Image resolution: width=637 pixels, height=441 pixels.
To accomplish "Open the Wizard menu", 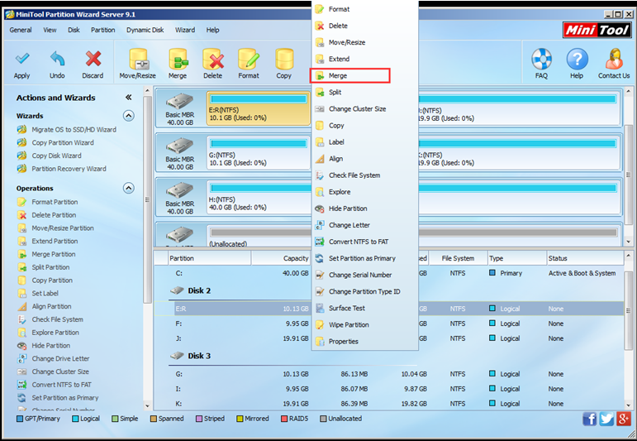I will 185,30.
